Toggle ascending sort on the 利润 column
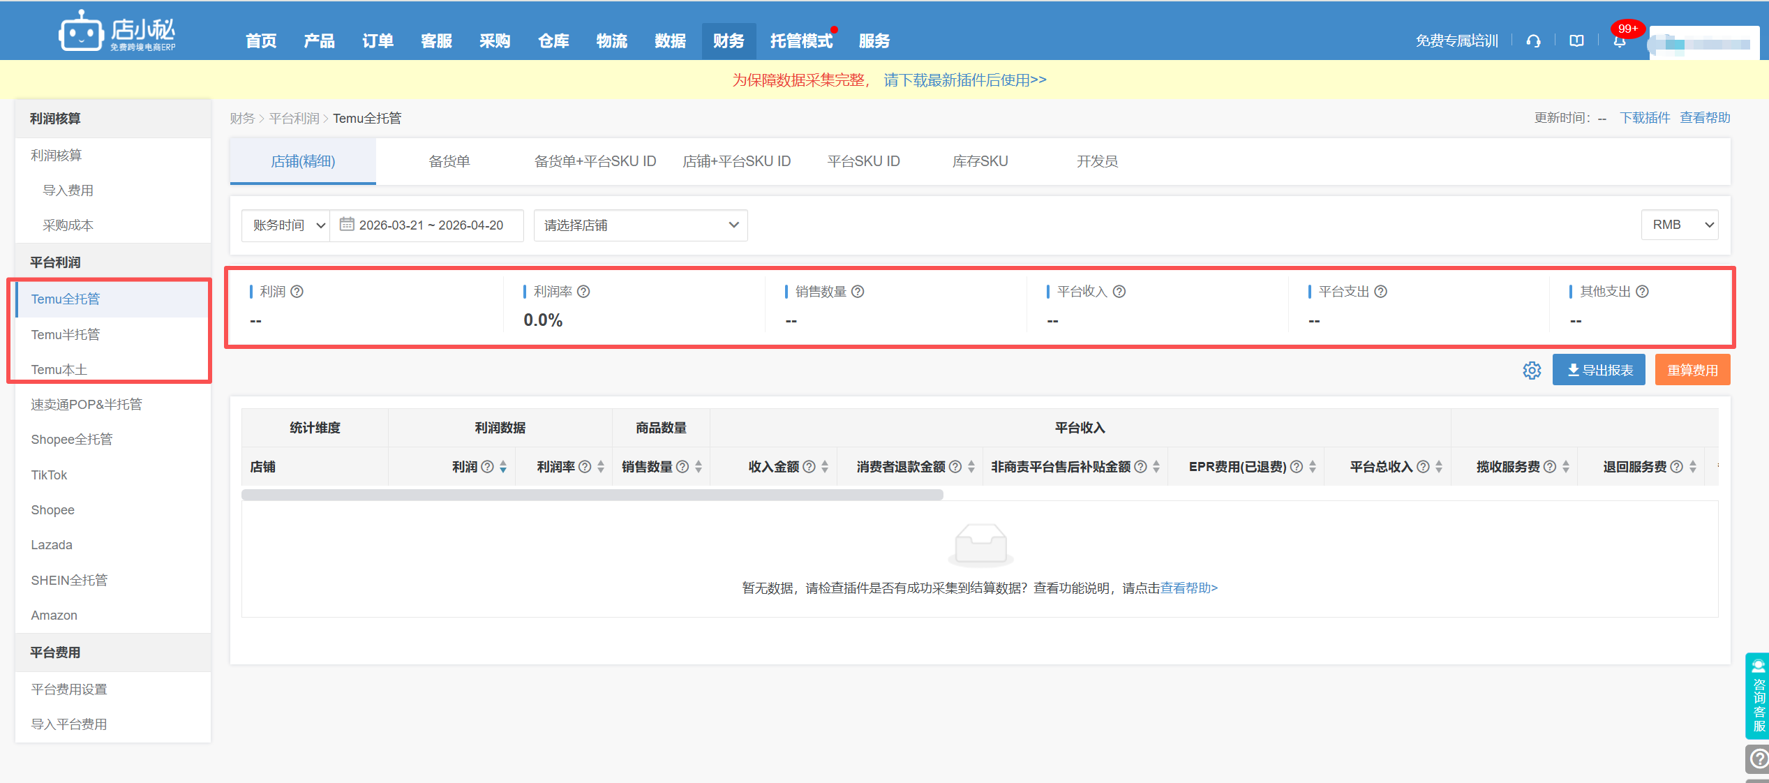Screen dimensions: 1769x783 coord(504,462)
